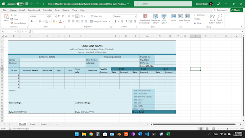245x138 pixels.
Task: Expand the Merge & Center dropdown arrow
Action: point(110,21)
